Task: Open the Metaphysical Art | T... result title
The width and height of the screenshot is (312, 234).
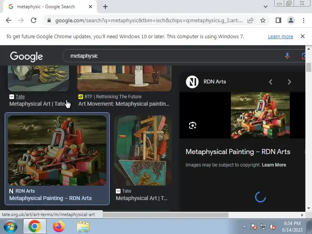Action: click(x=142, y=198)
